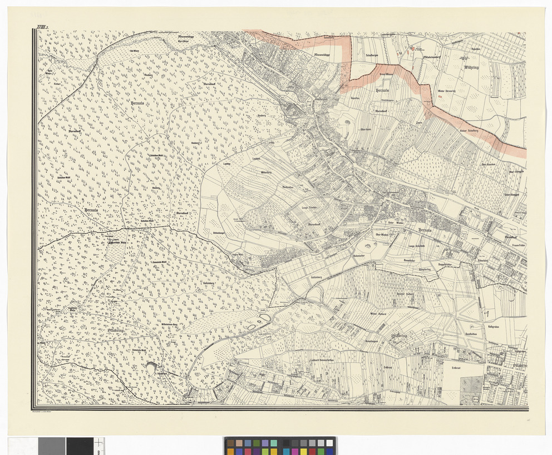
Task: Click the 'Kleiner Schafberg' label
Action: pyautogui.click(x=469, y=130)
